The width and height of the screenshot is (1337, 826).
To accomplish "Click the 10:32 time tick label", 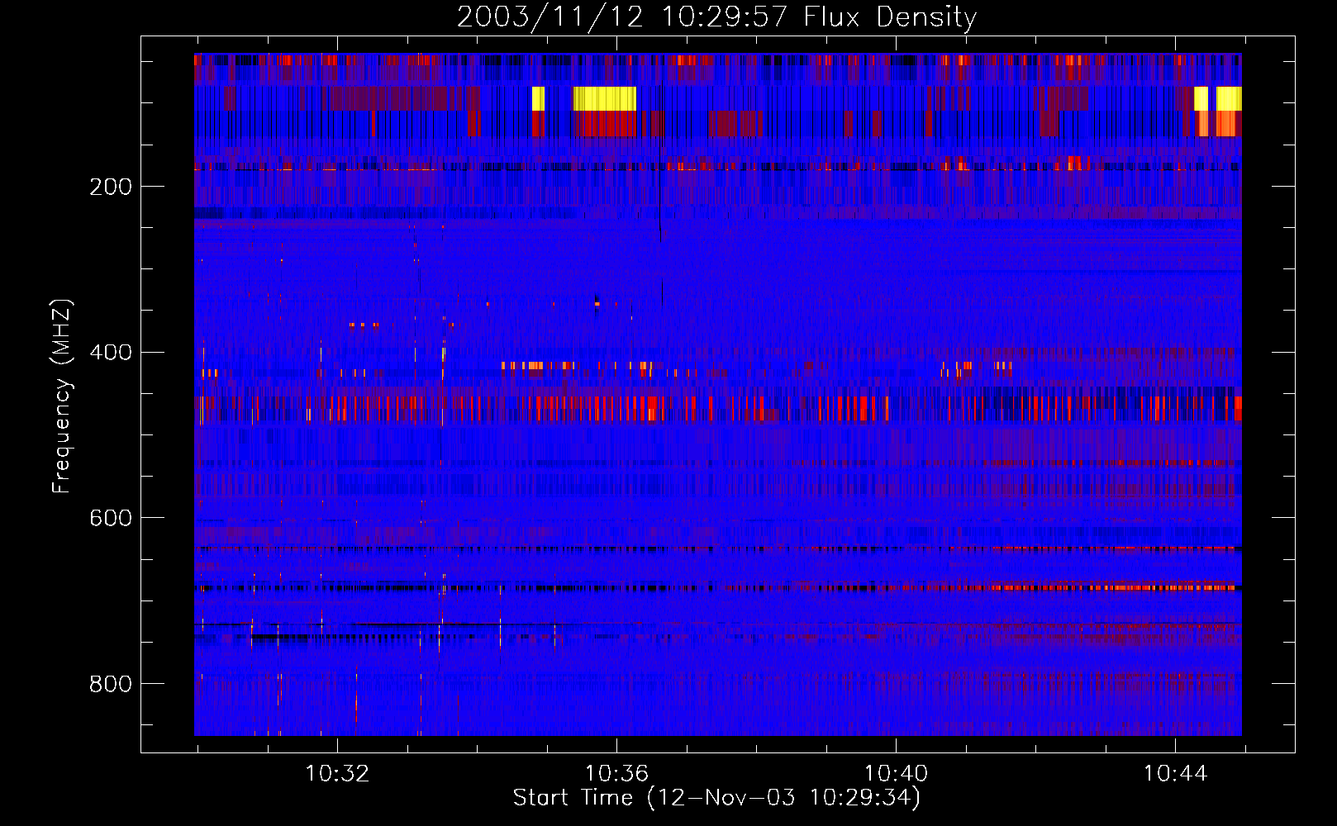I will 337,774.
